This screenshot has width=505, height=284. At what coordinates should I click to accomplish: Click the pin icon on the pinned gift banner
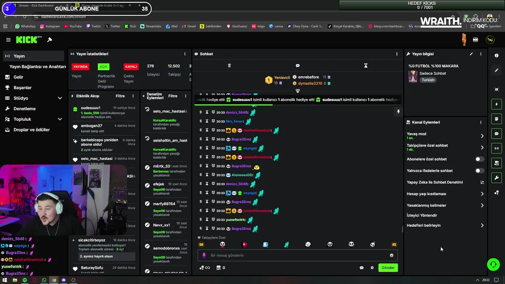[398, 112]
